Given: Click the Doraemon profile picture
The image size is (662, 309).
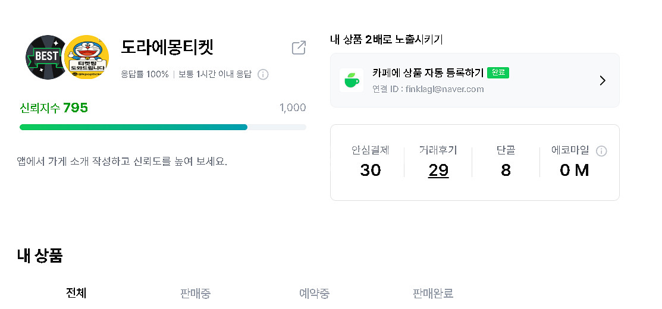Looking at the screenshot, I should (x=87, y=57).
